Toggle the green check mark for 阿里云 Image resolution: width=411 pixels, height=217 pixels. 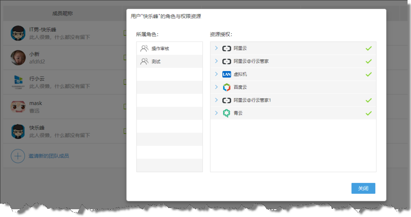pos(368,49)
